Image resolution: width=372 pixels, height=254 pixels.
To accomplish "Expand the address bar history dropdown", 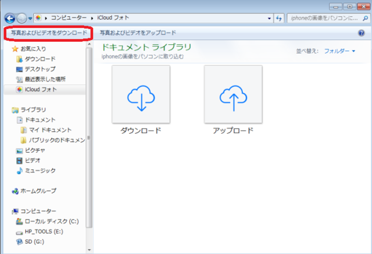I will coord(269,19).
